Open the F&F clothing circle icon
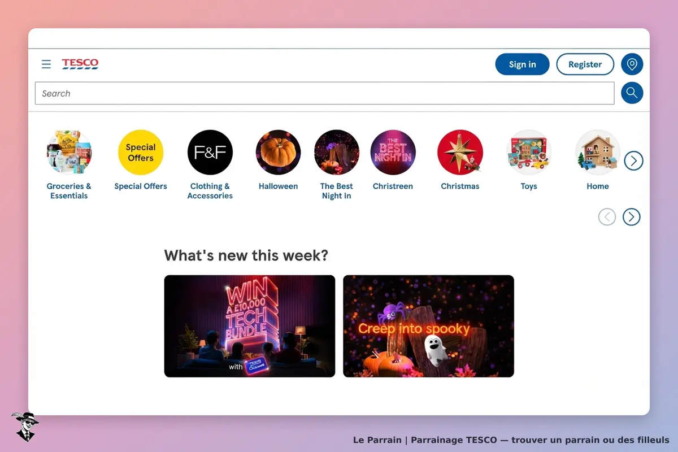This screenshot has width=678, height=452. (x=210, y=153)
